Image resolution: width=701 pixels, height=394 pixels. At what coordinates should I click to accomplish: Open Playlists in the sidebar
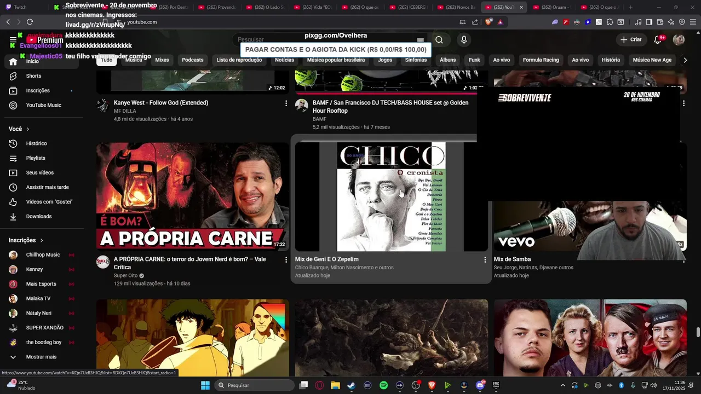coord(43,158)
